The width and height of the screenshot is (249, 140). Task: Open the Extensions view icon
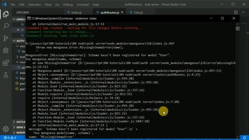click(x=6, y=63)
